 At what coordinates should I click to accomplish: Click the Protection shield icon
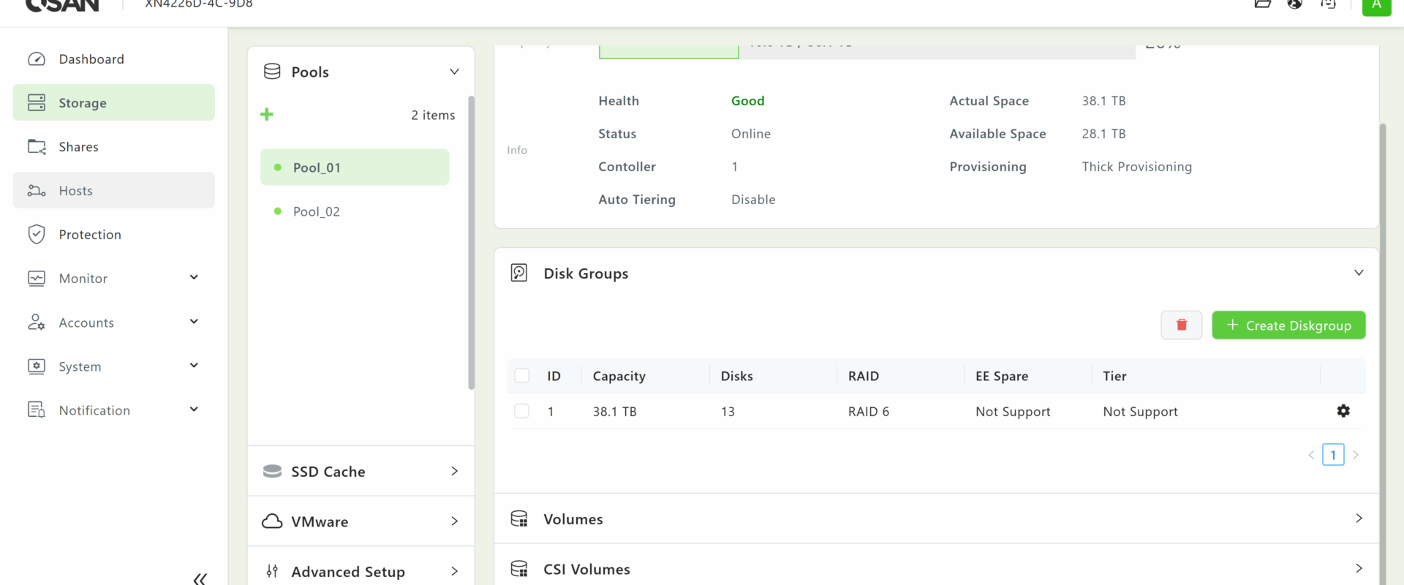click(37, 235)
